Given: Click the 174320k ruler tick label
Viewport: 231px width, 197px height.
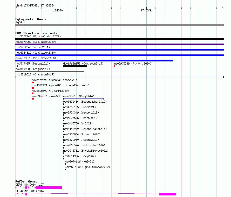Looking at the screenshot, I should (x=59, y=10).
